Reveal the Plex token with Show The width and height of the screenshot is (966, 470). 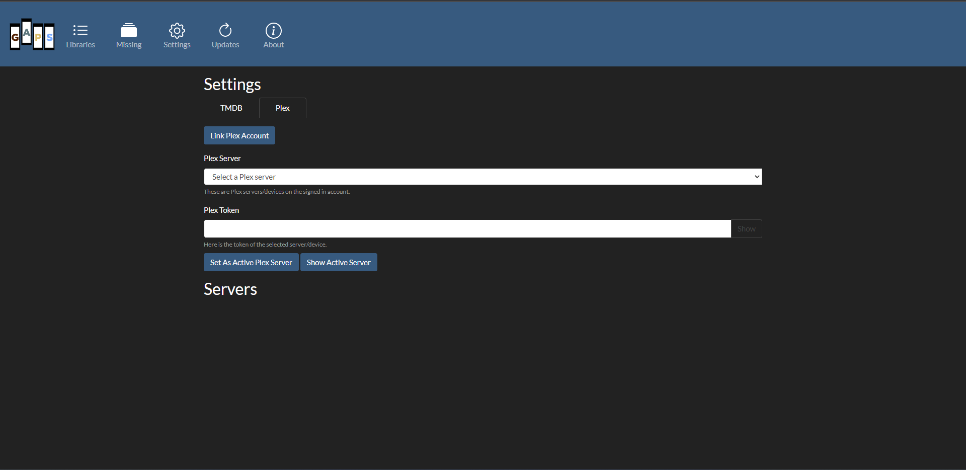[746, 228]
